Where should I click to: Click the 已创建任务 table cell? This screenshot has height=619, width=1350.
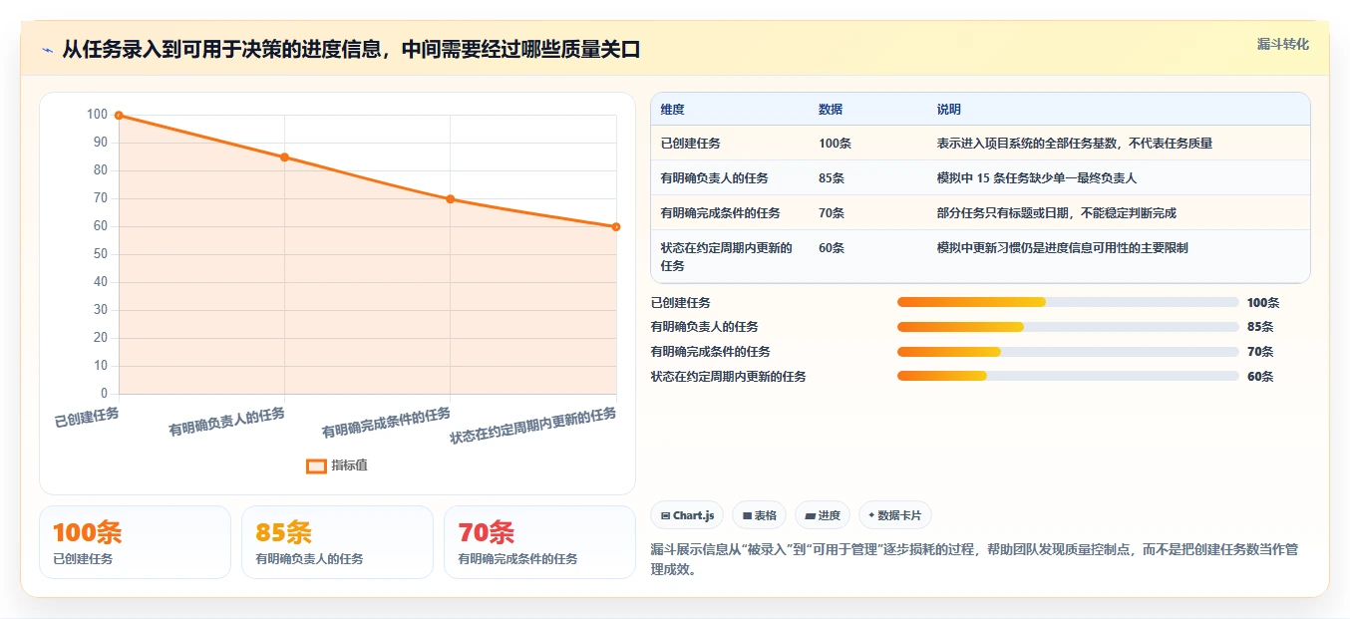[x=691, y=144]
